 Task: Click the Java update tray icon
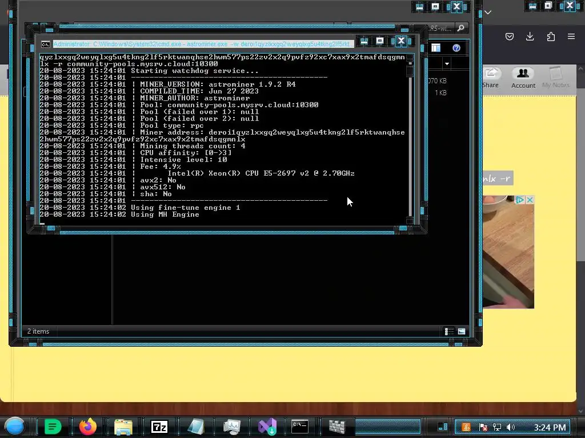[466, 427]
